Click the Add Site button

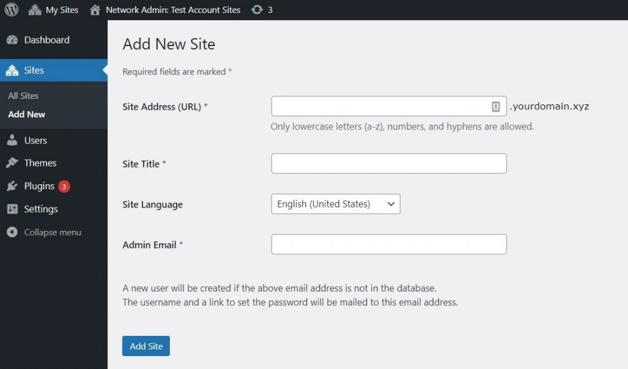(x=145, y=346)
